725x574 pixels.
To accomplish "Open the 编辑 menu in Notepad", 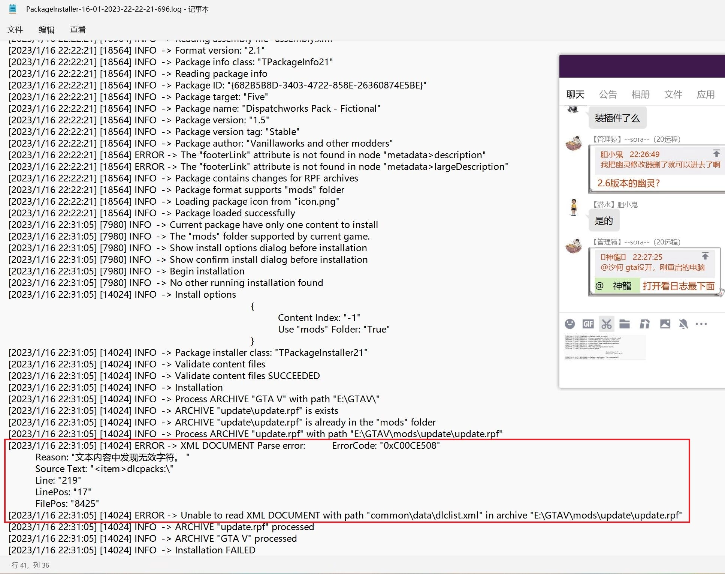I will (x=46, y=30).
